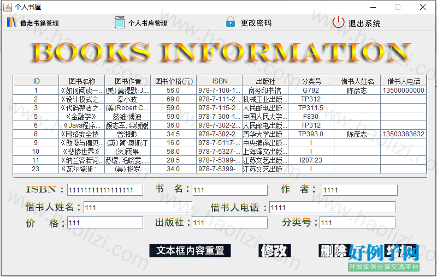The width and height of the screenshot is (437, 277).
Task: Select the 《瓦尔登湖 book cell
Action: point(81,169)
